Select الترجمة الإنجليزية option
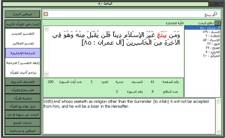 23,53
